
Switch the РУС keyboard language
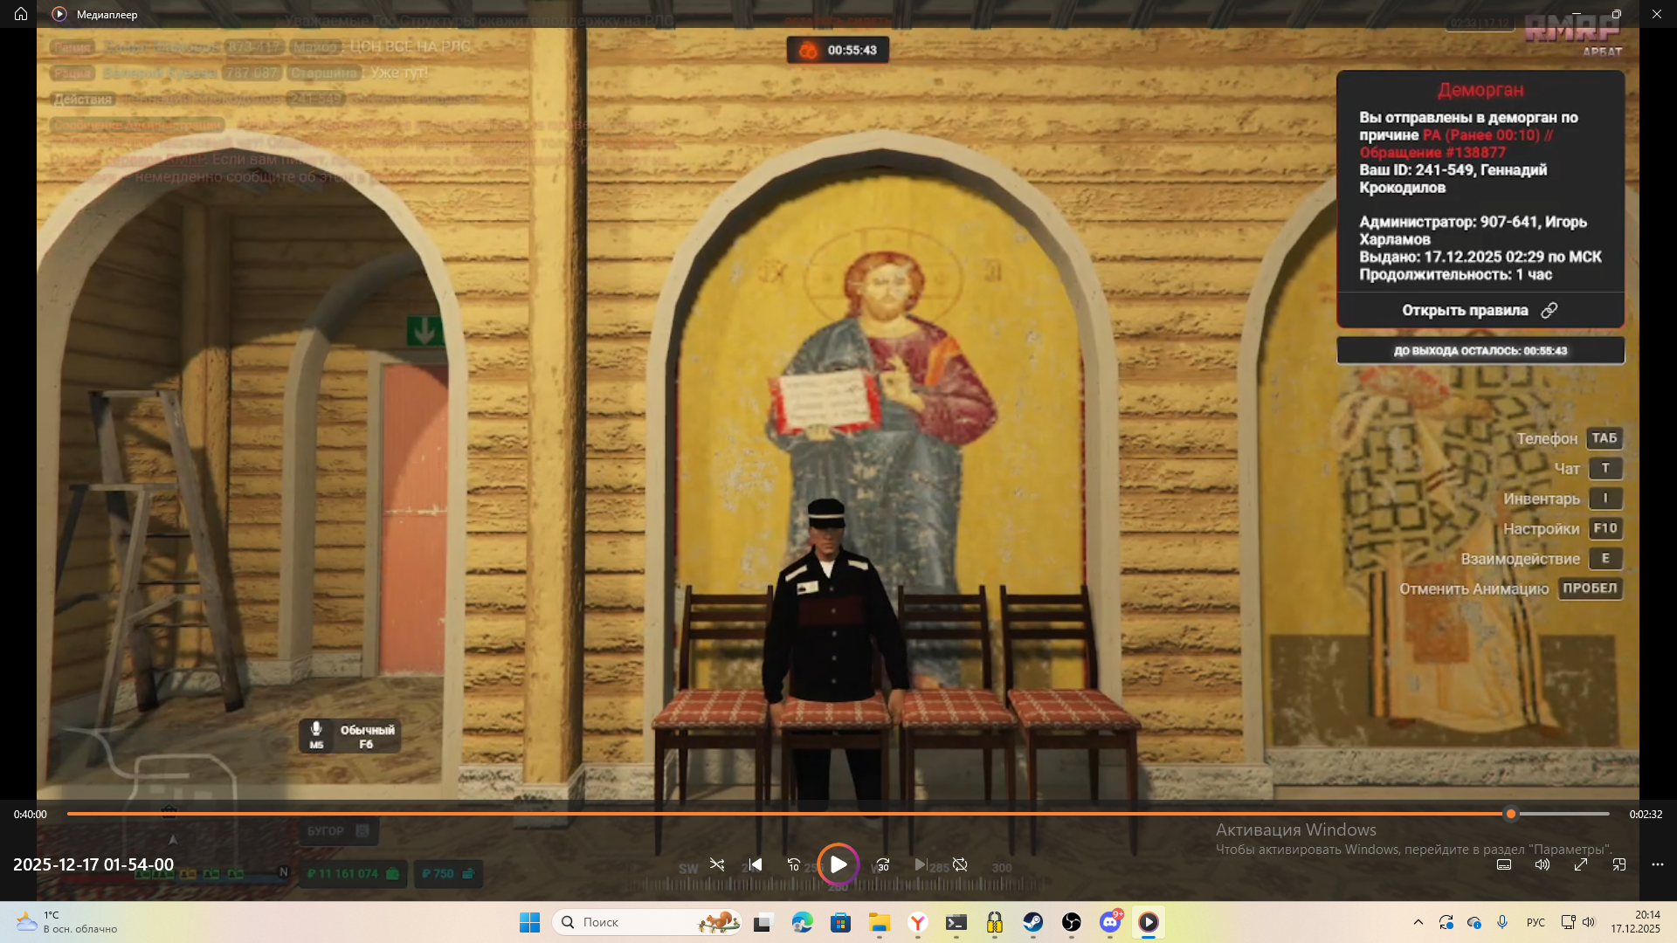pos(1536,922)
